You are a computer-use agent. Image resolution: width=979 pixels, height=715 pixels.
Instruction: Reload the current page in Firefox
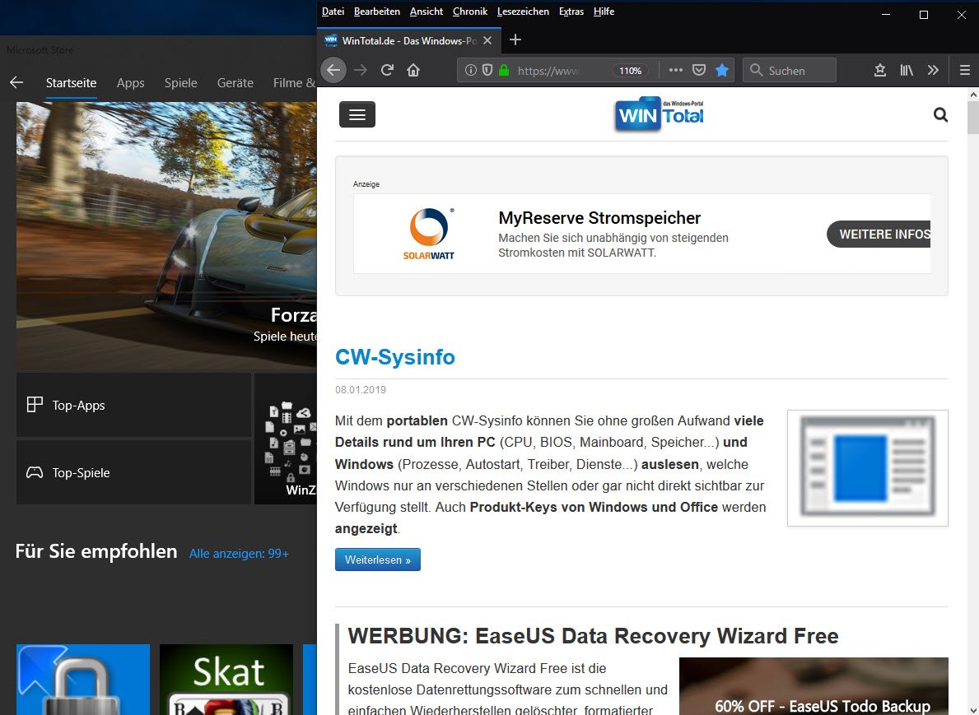click(387, 70)
